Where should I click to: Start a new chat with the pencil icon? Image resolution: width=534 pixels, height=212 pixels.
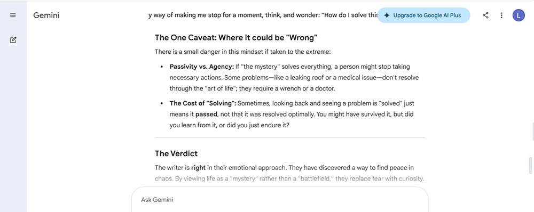click(x=13, y=40)
